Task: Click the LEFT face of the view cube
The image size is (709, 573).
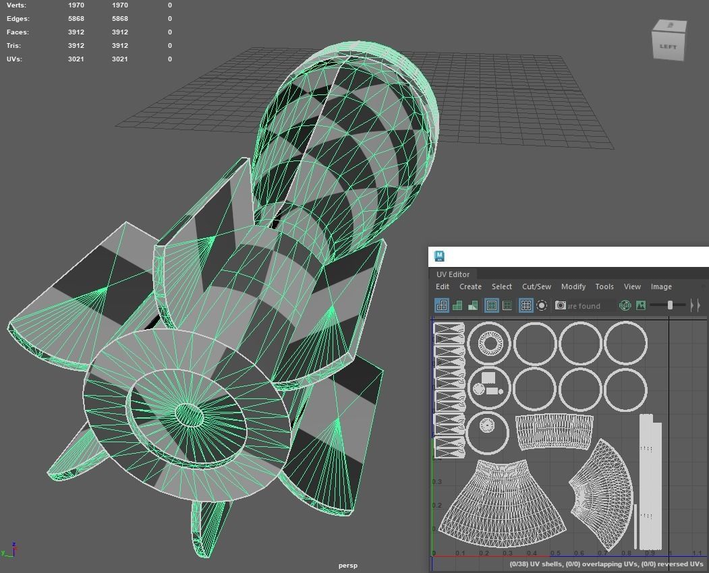Action: pyautogui.click(x=668, y=47)
